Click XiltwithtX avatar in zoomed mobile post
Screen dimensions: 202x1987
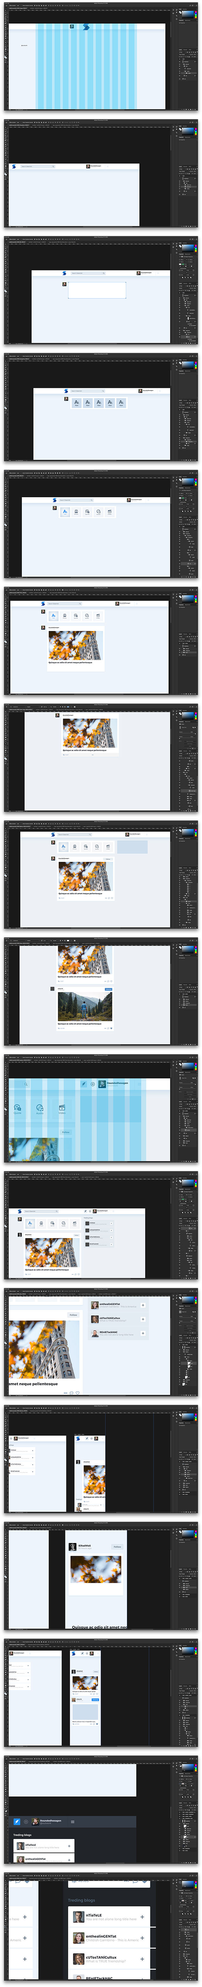click(x=73, y=1547)
